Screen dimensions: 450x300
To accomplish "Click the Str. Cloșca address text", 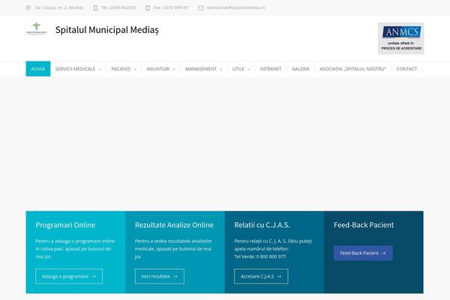I will (x=59, y=7).
